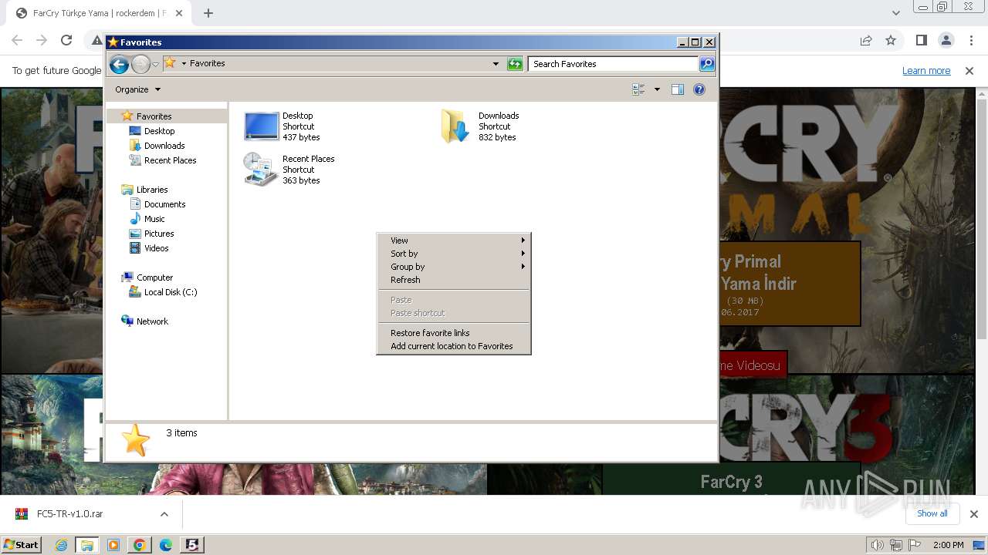Choose Add current location to Favorites

[x=454, y=346]
